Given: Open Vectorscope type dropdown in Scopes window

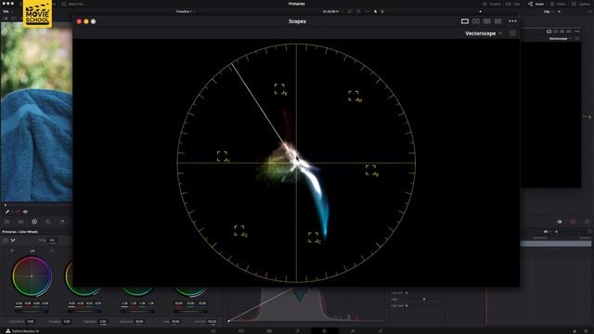Looking at the screenshot, I should [484, 33].
